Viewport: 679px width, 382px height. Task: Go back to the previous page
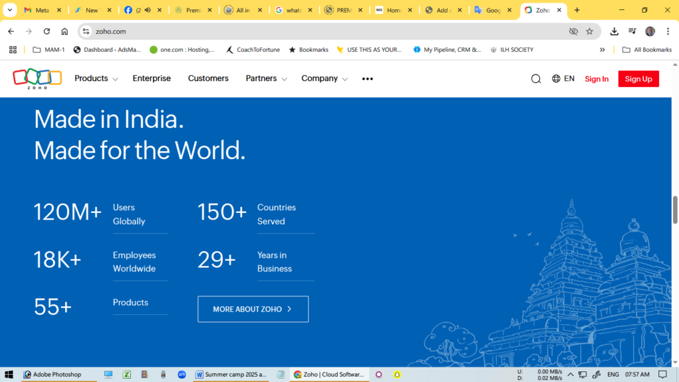click(x=11, y=31)
